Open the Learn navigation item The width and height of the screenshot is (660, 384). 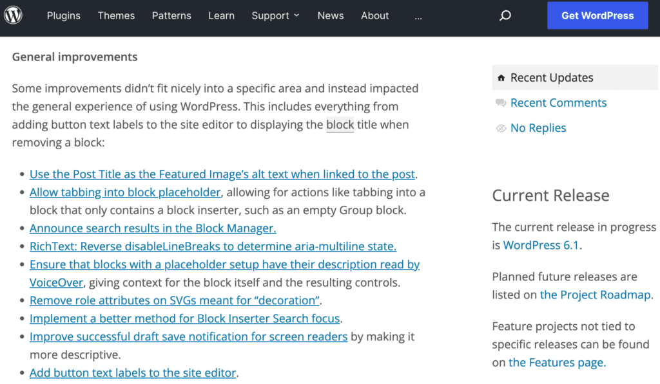pos(221,15)
